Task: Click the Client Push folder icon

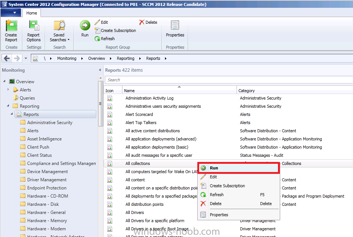Action: (23, 147)
